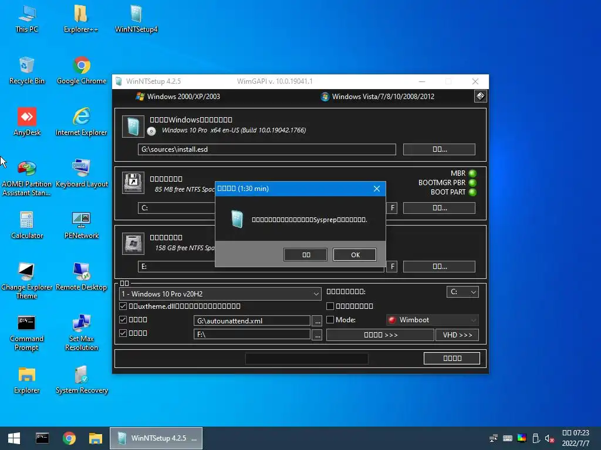Open Explorer++ desktop shortcut
This screenshot has width=601, height=450.
[x=80, y=18]
